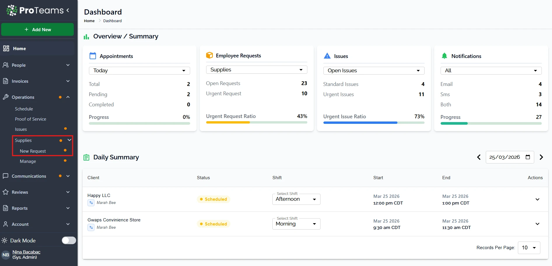Collapse the ProTeams sidebar arrow
552x266 pixels.
68,10
